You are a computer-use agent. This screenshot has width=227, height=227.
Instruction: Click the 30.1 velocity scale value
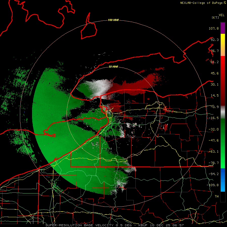tap(215, 84)
